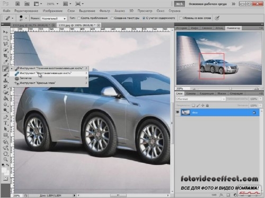Viewport: 265px width, 198px height.
Task: Switch to the Каналы tab
Action: coord(191,93)
